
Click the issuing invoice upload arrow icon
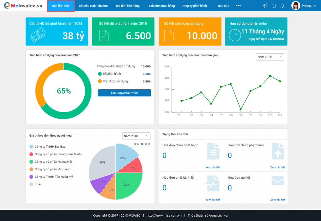278,151
